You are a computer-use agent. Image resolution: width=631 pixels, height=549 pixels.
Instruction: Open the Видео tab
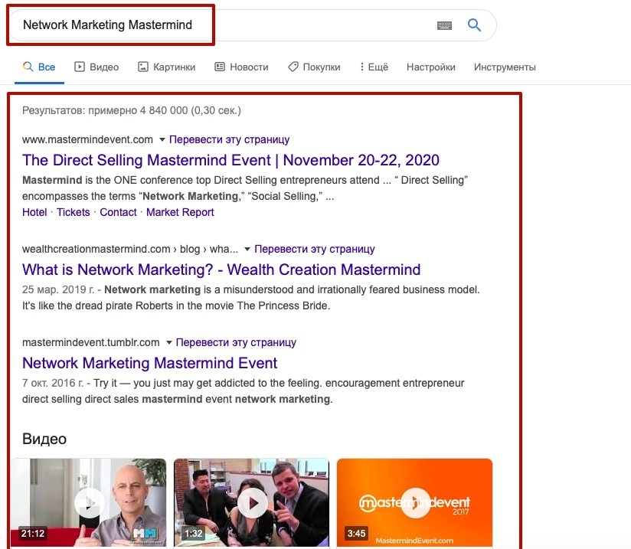(96, 67)
